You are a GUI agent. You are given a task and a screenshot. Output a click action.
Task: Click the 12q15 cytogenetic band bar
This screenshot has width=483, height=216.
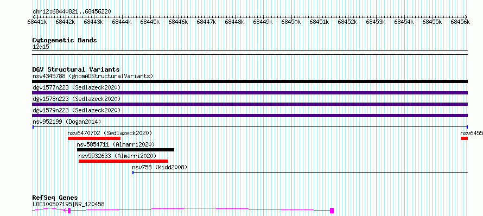(x=250, y=53)
